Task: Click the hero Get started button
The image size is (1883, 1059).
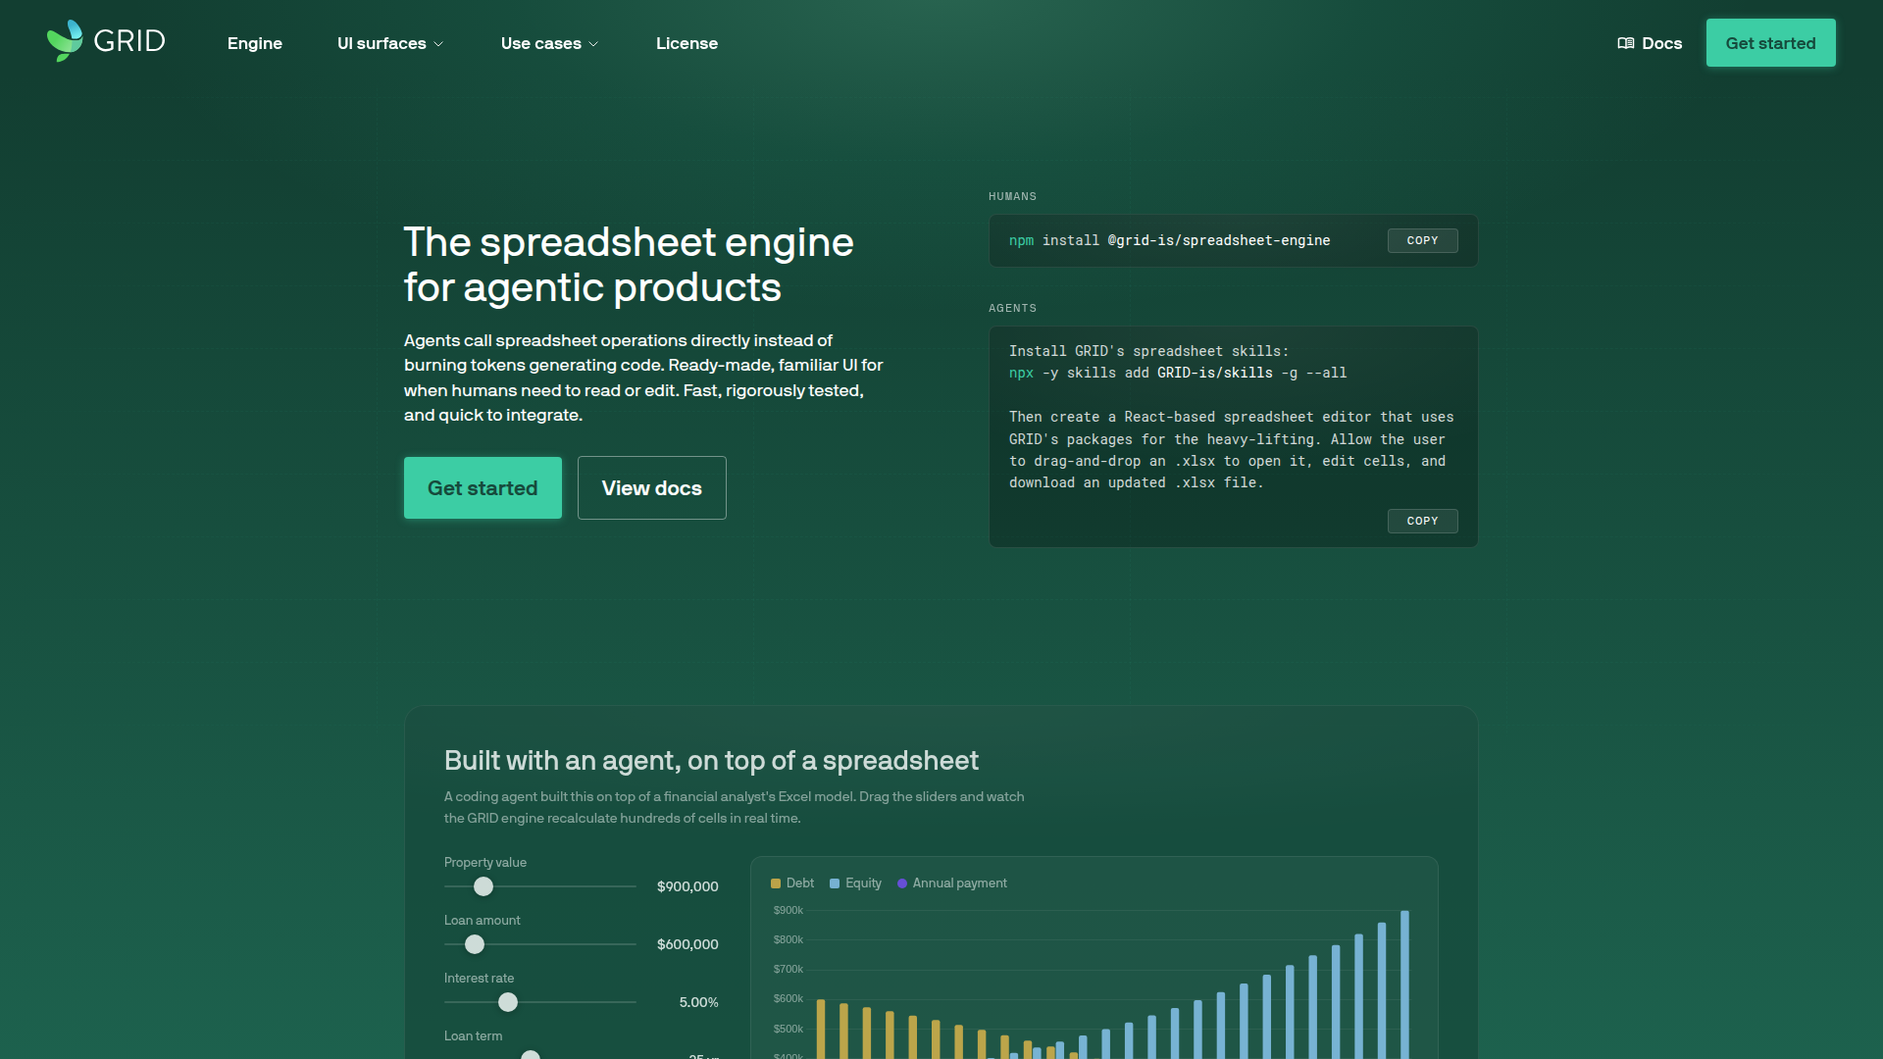Action: pyautogui.click(x=483, y=487)
